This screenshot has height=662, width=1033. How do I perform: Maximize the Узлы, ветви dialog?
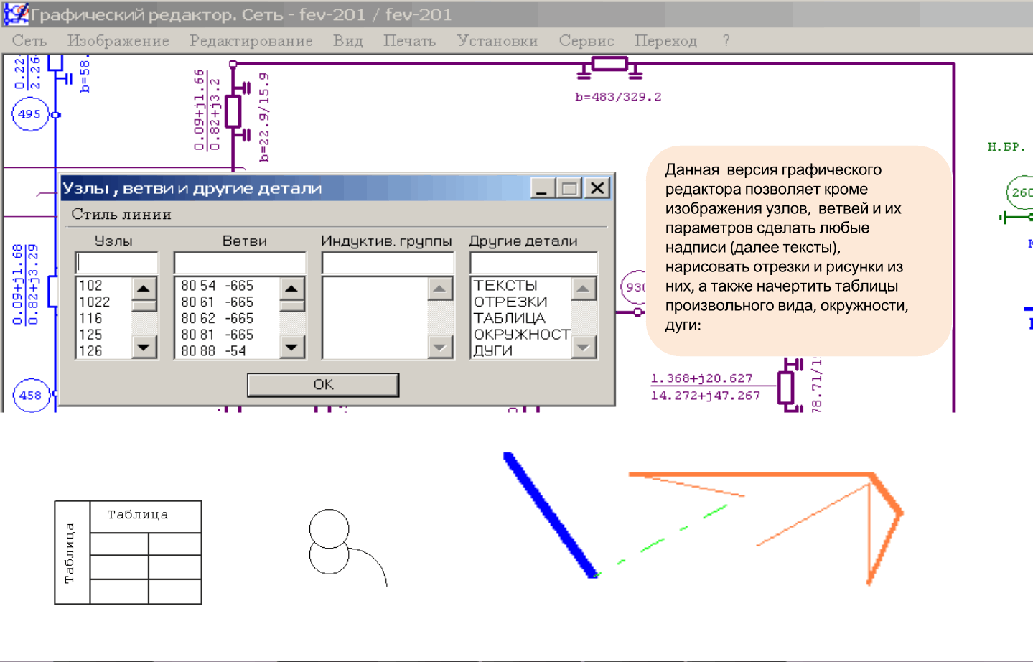569,189
